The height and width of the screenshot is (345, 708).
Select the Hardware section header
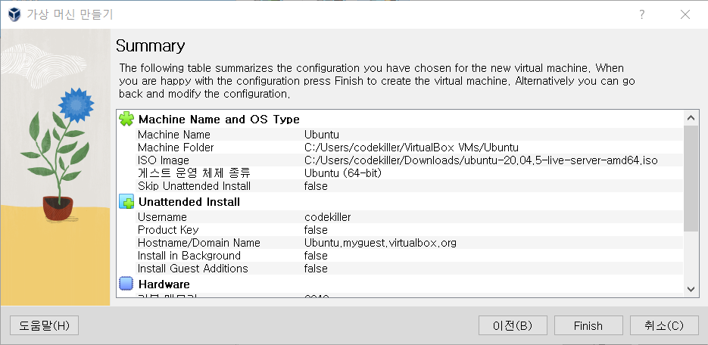[x=164, y=284]
